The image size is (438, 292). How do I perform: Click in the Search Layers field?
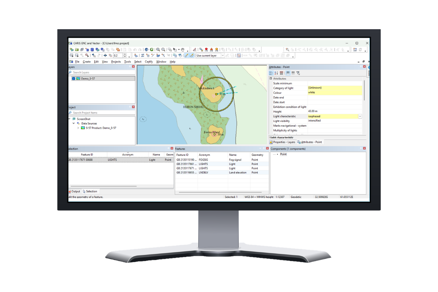[x=102, y=72]
